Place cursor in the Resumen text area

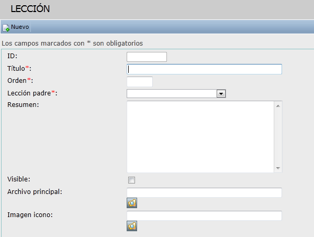click(200, 137)
